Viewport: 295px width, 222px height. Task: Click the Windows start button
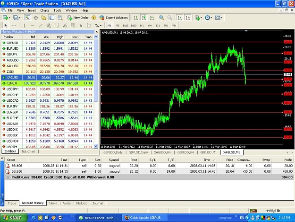[13, 218]
